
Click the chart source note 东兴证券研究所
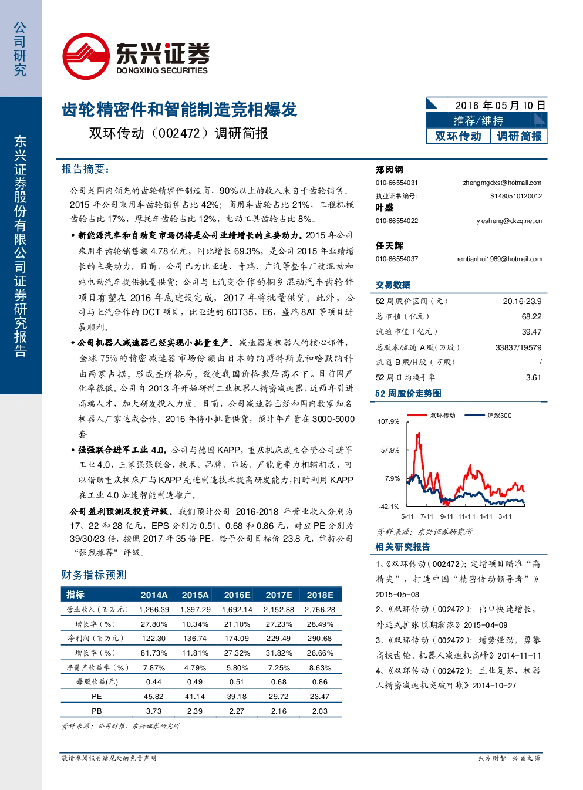[x=444, y=532]
